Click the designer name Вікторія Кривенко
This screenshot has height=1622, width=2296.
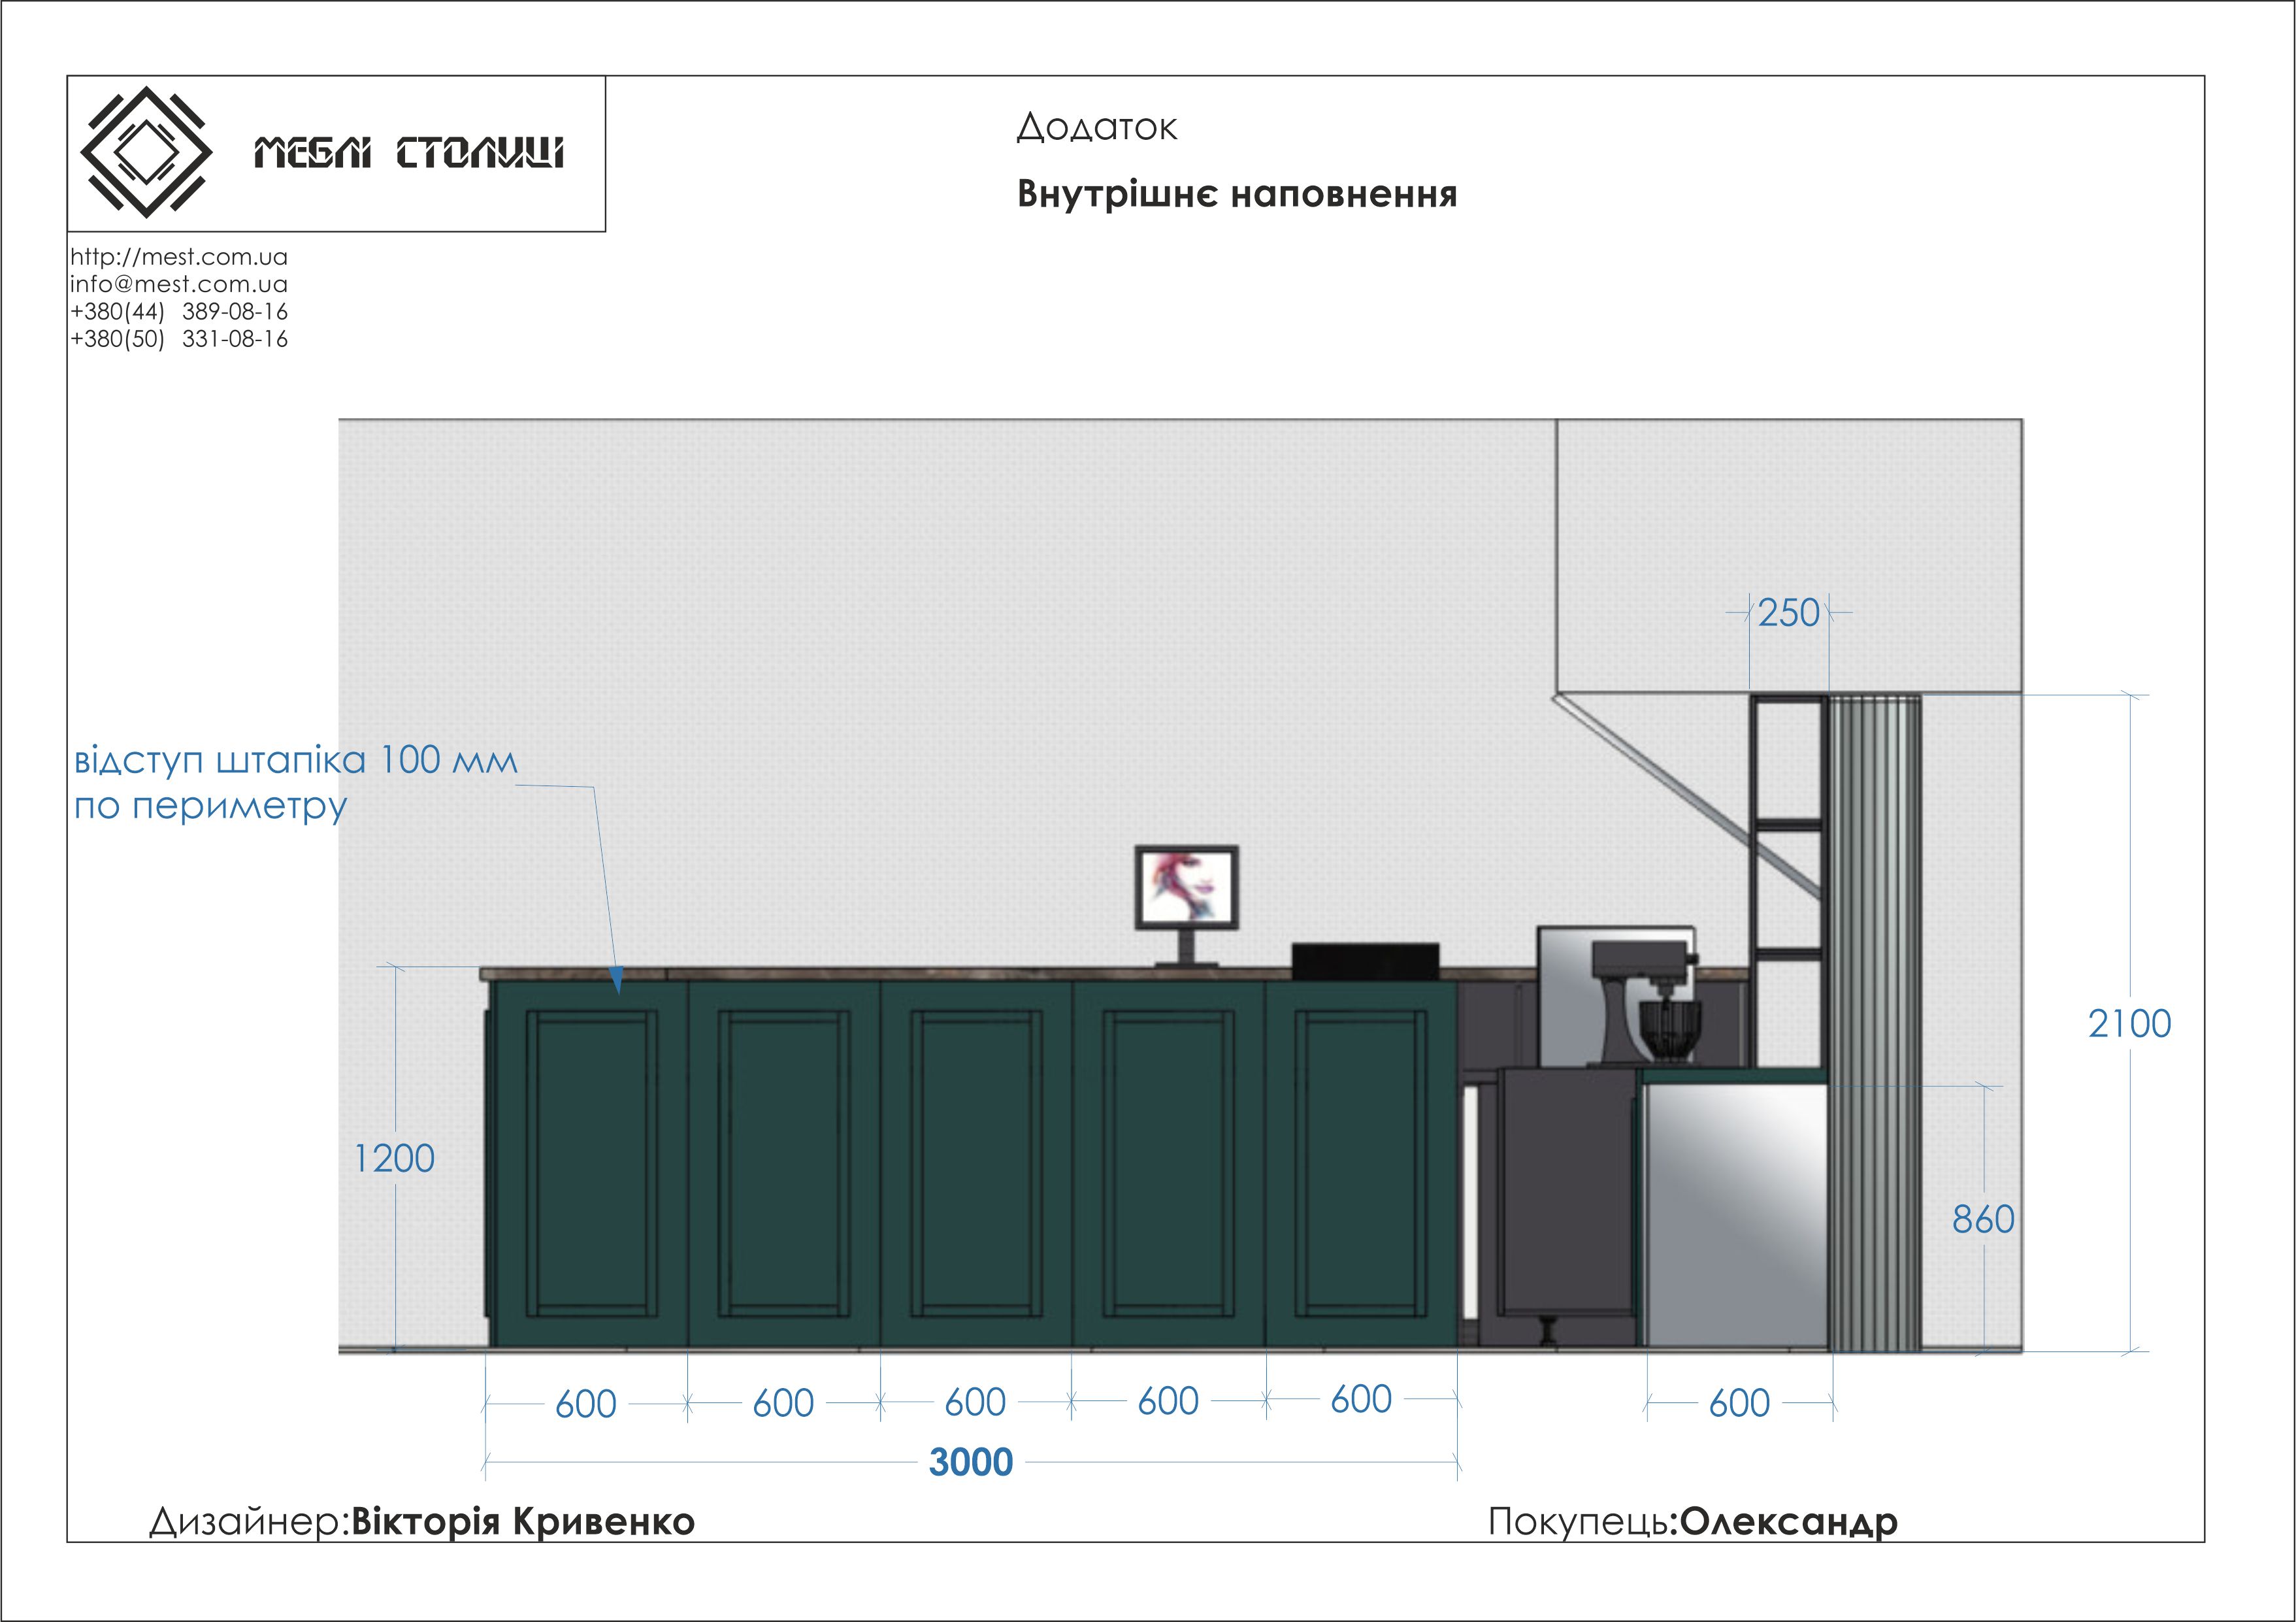523,1521
